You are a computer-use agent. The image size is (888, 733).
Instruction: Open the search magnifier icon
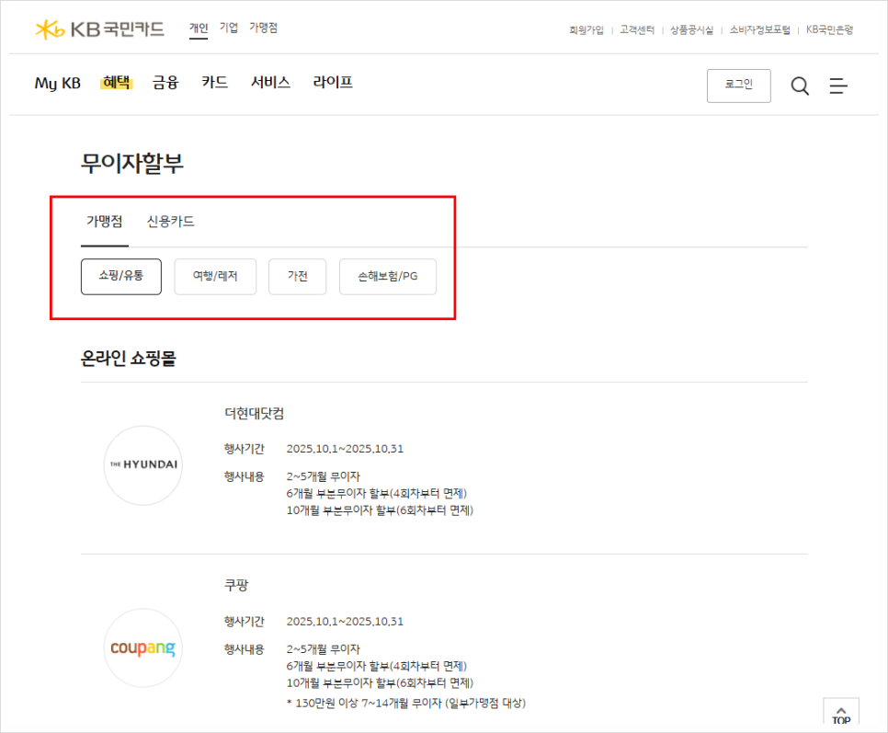pyautogui.click(x=800, y=86)
